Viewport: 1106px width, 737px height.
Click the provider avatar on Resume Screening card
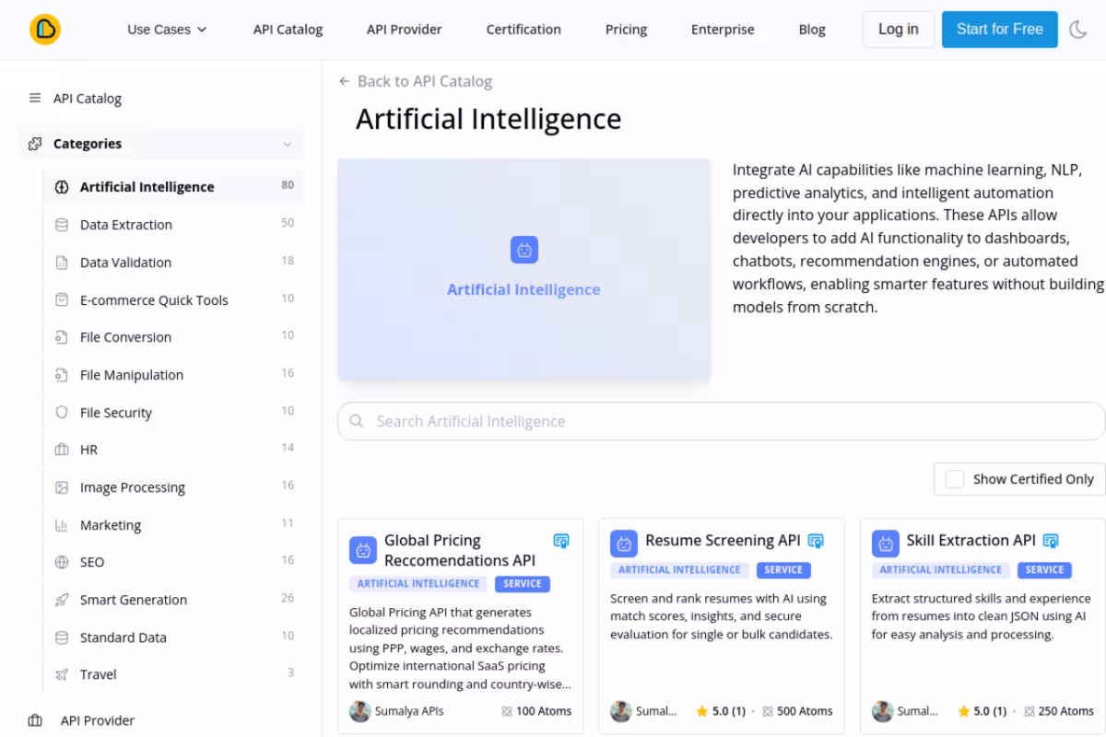pos(621,711)
